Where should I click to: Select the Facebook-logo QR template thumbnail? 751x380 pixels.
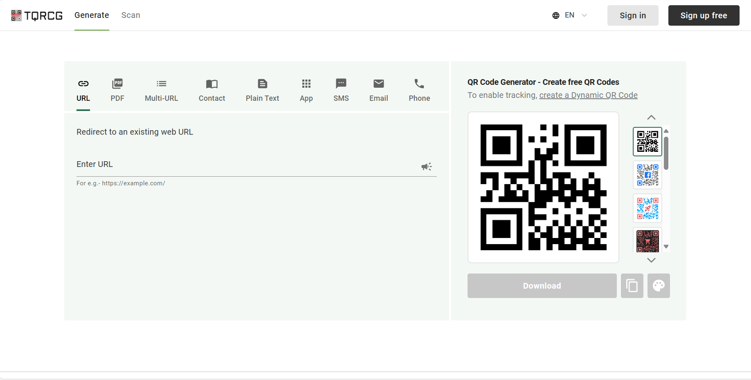(647, 175)
